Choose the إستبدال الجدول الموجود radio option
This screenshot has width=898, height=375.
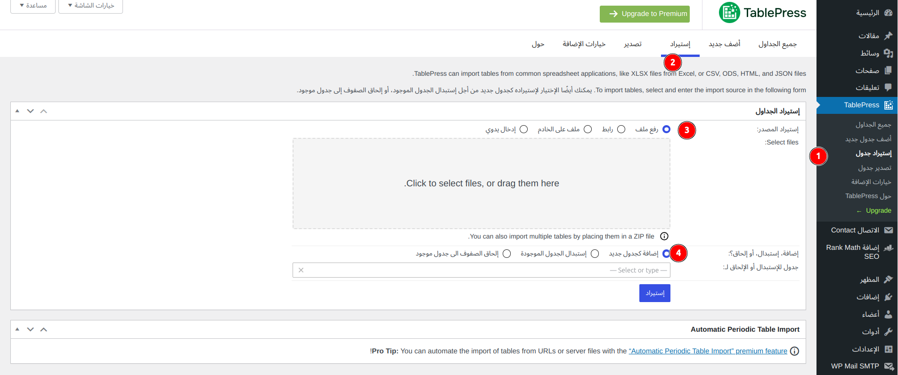click(595, 254)
